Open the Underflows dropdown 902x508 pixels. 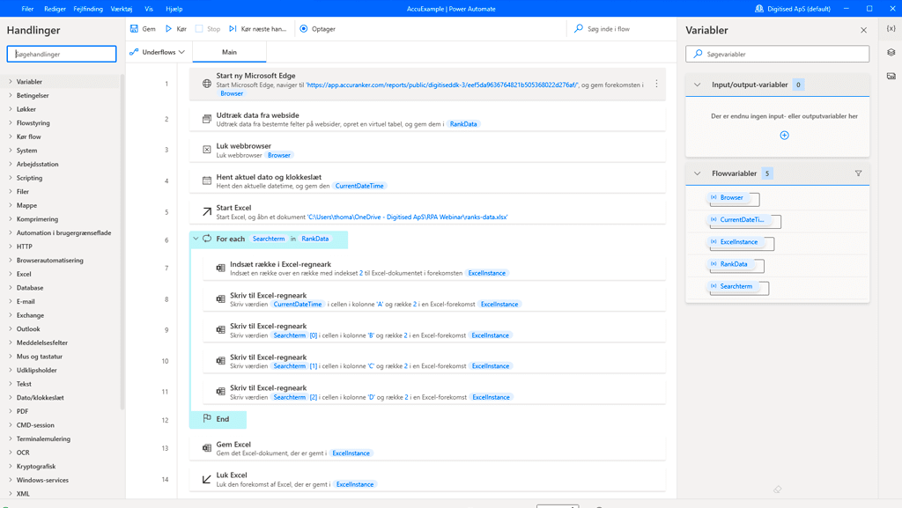coord(157,52)
